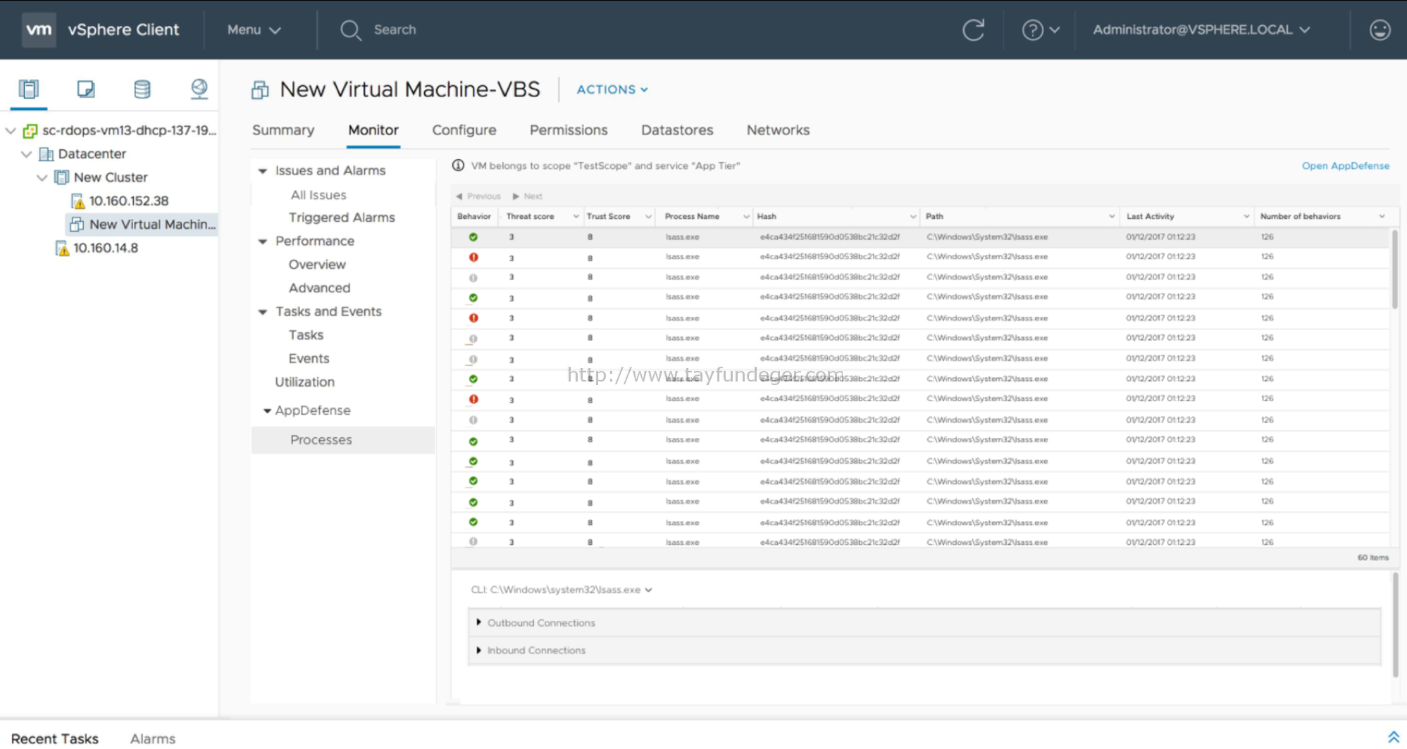This screenshot has width=1407, height=749.
Task: Click the info icon beside VM scope message
Action: click(458, 165)
